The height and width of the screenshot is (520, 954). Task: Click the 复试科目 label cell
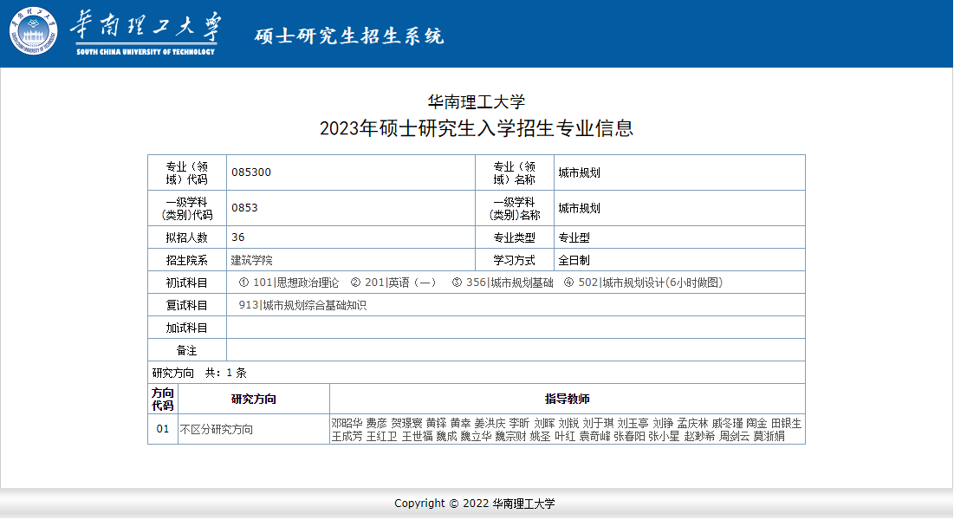click(x=187, y=305)
